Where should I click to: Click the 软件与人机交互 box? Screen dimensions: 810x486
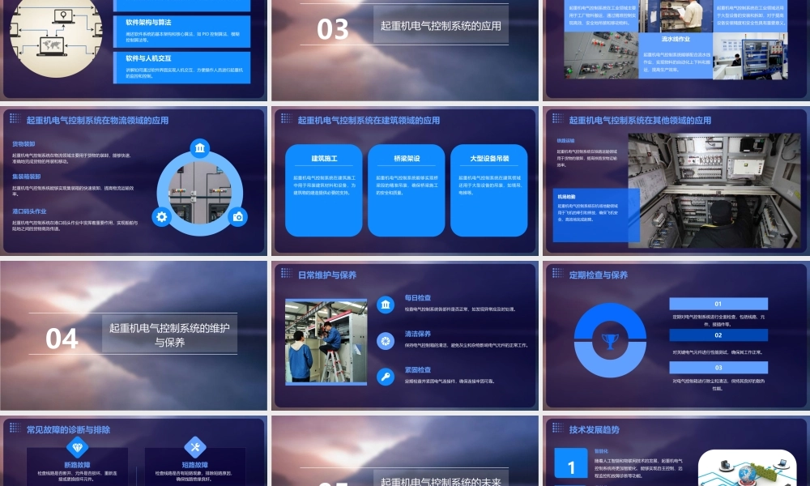click(181, 67)
